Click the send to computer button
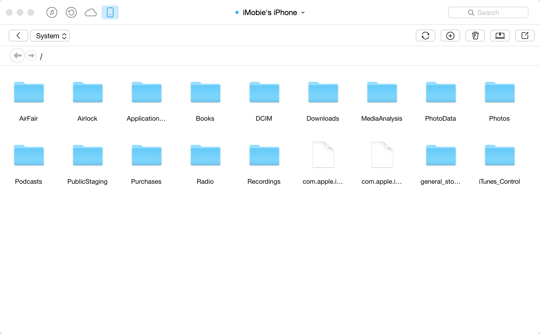Viewport: 540px width, 334px height. [500, 36]
